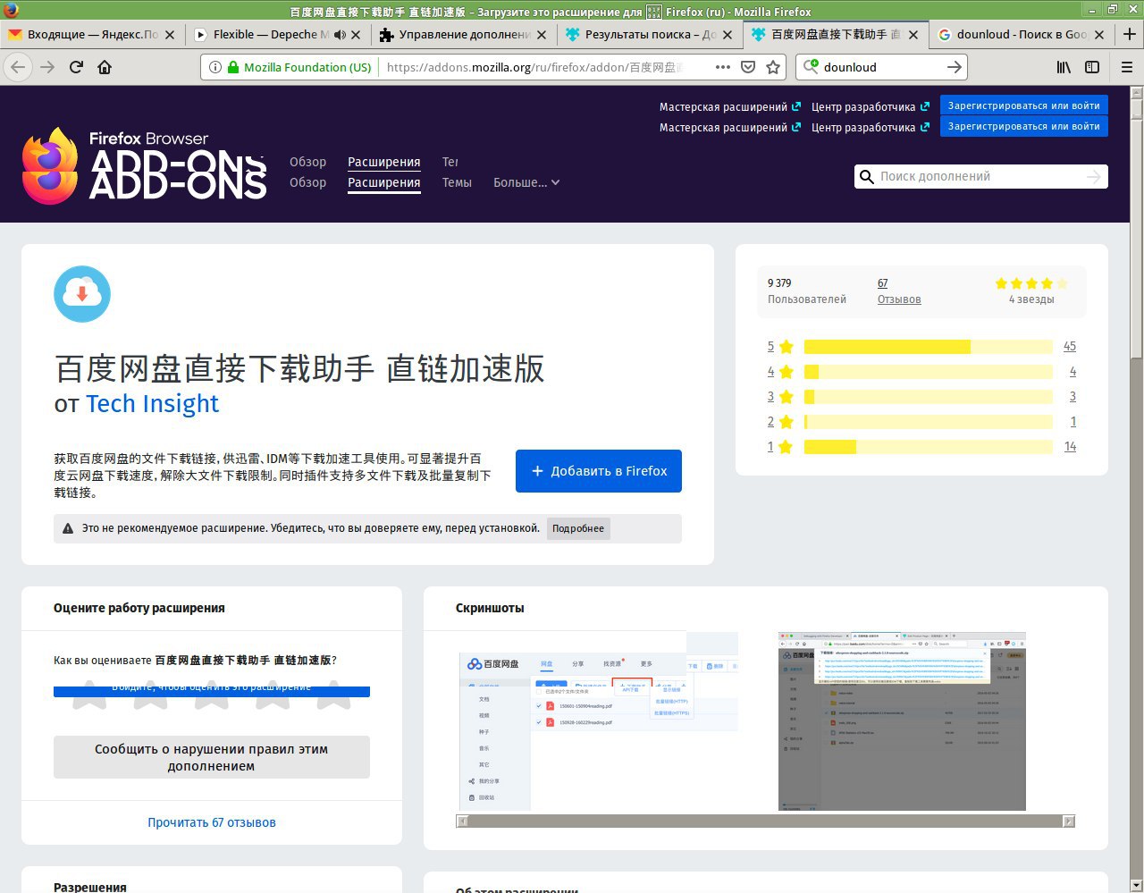Click Сообщить о нарушении правил button
This screenshot has width=1144, height=893.
[x=212, y=757]
